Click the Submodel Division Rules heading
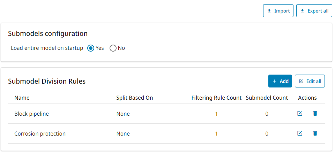Viewport: 335px width, 153px height. pyautogui.click(x=47, y=81)
